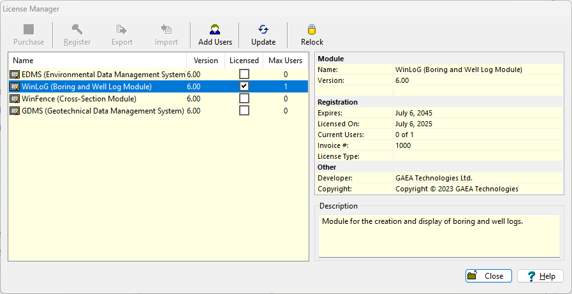Click the Licensed column header
This screenshot has width=572, height=294.
[x=244, y=61]
